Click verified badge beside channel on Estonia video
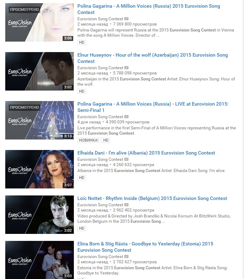Viewport: 244px width, 279px height. (x=126, y=256)
